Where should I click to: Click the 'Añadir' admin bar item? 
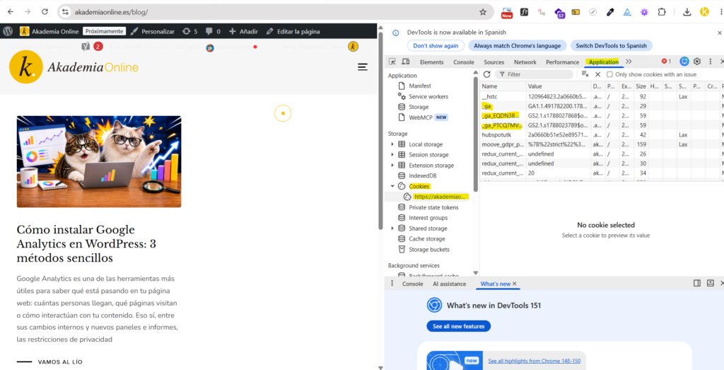(x=244, y=31)
